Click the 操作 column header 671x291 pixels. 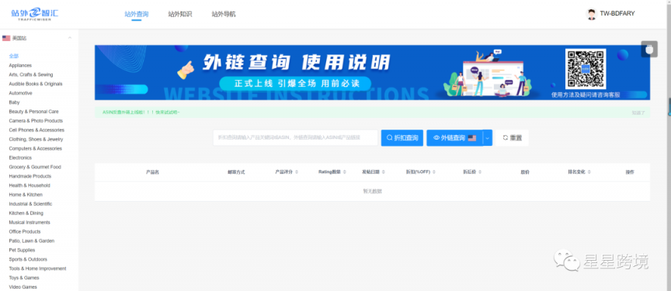(630, 172)
